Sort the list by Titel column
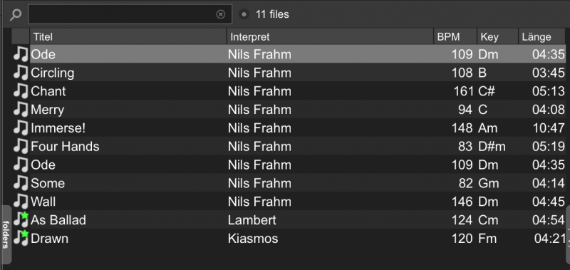The image size is (570, 270). tap(128, 37)
